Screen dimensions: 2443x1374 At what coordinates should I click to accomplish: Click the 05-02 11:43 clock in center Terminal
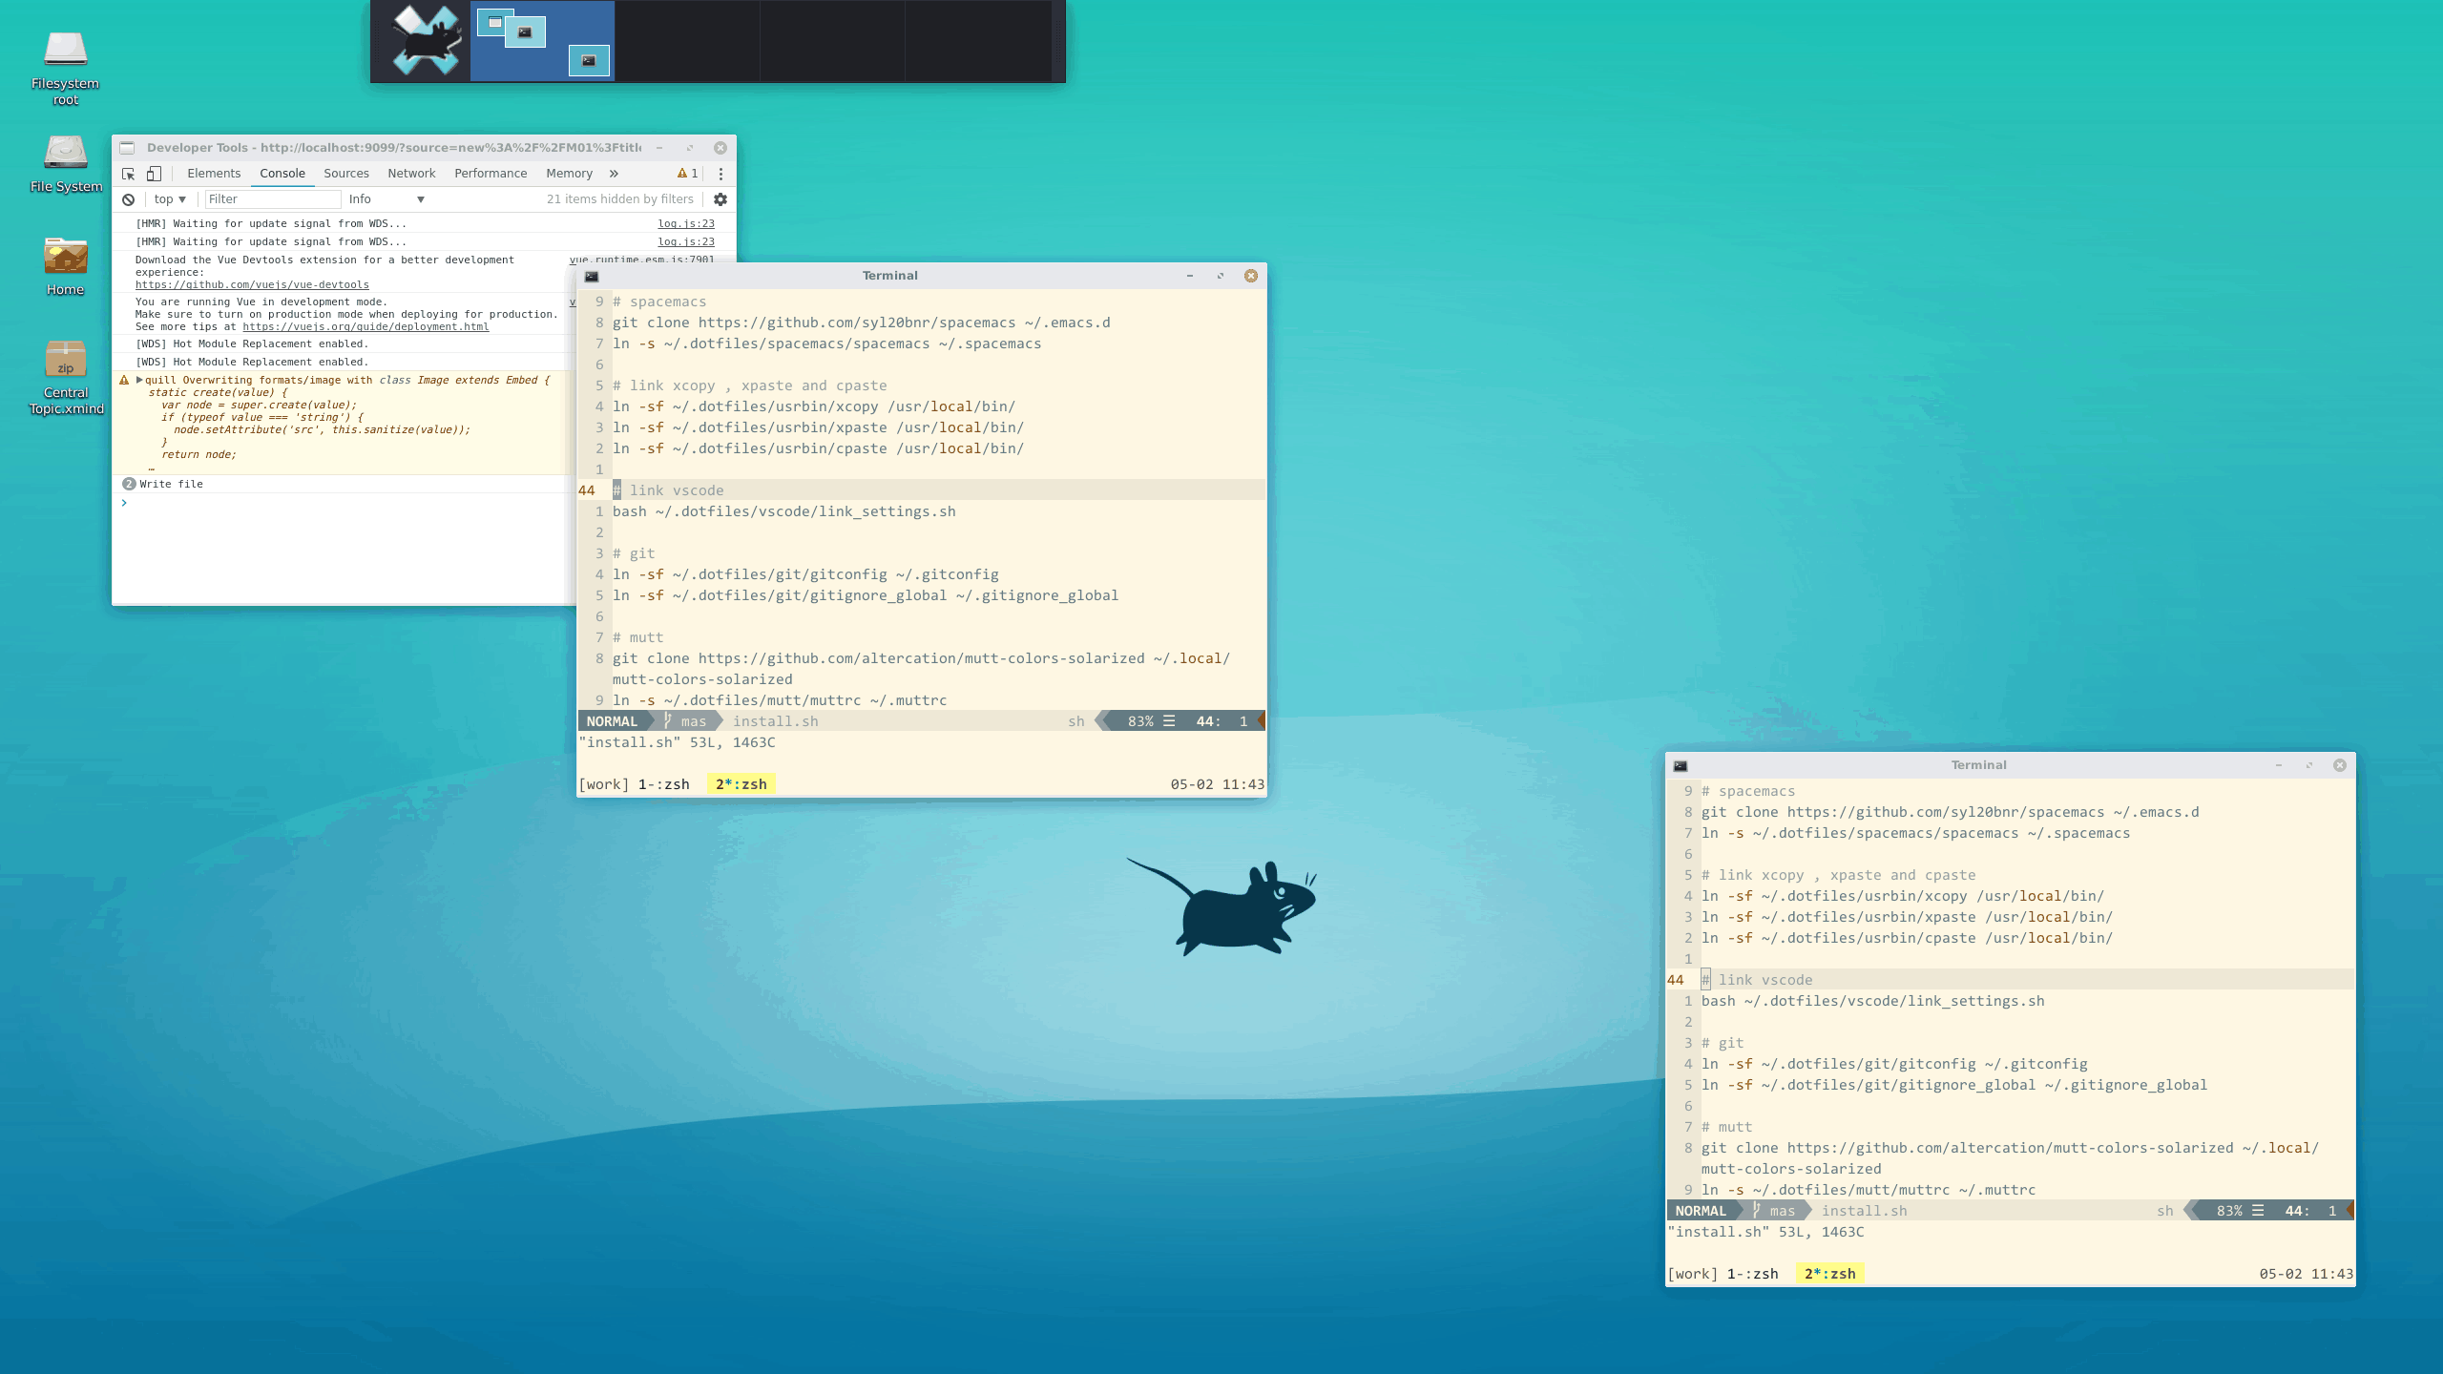click(1218, 784)
